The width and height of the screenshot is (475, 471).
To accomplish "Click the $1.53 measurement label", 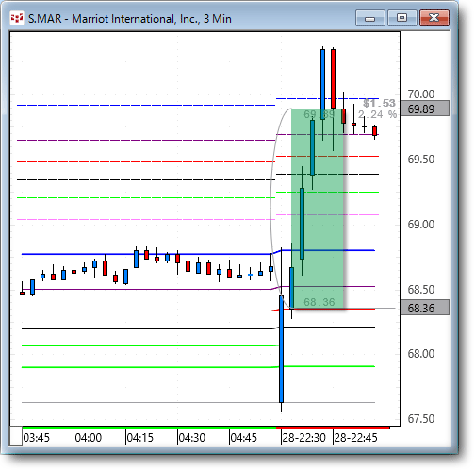I will pyautogui.click(x=379, y=103).
